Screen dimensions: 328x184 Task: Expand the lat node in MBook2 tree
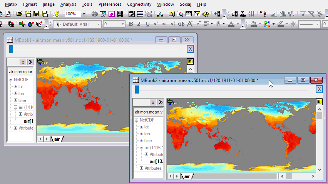[x=141, y=127]
